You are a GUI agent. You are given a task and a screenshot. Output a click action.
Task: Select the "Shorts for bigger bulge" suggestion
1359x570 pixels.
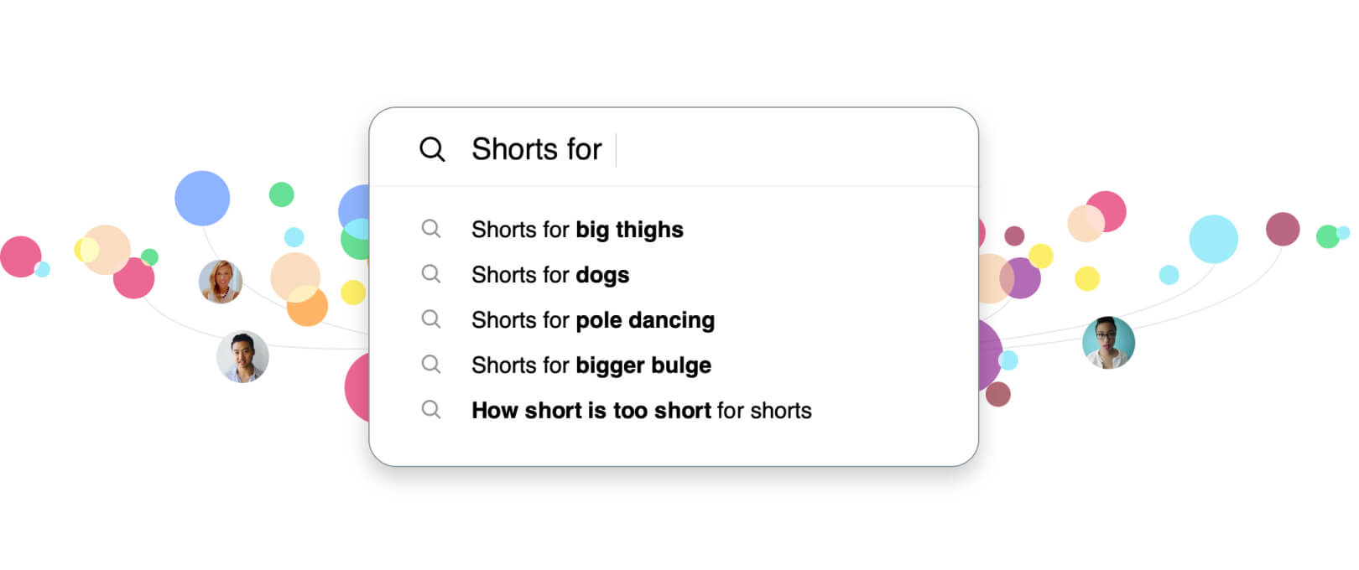click(x=591, y=365)
